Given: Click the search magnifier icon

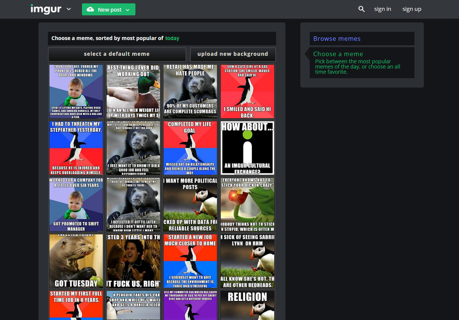Looking at the screenshot, I should tap(361, 9).
